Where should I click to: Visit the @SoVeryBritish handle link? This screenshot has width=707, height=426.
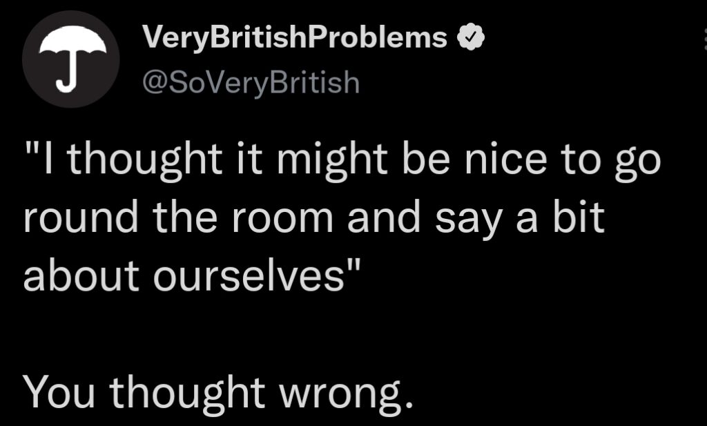click(x=251, y=82)
